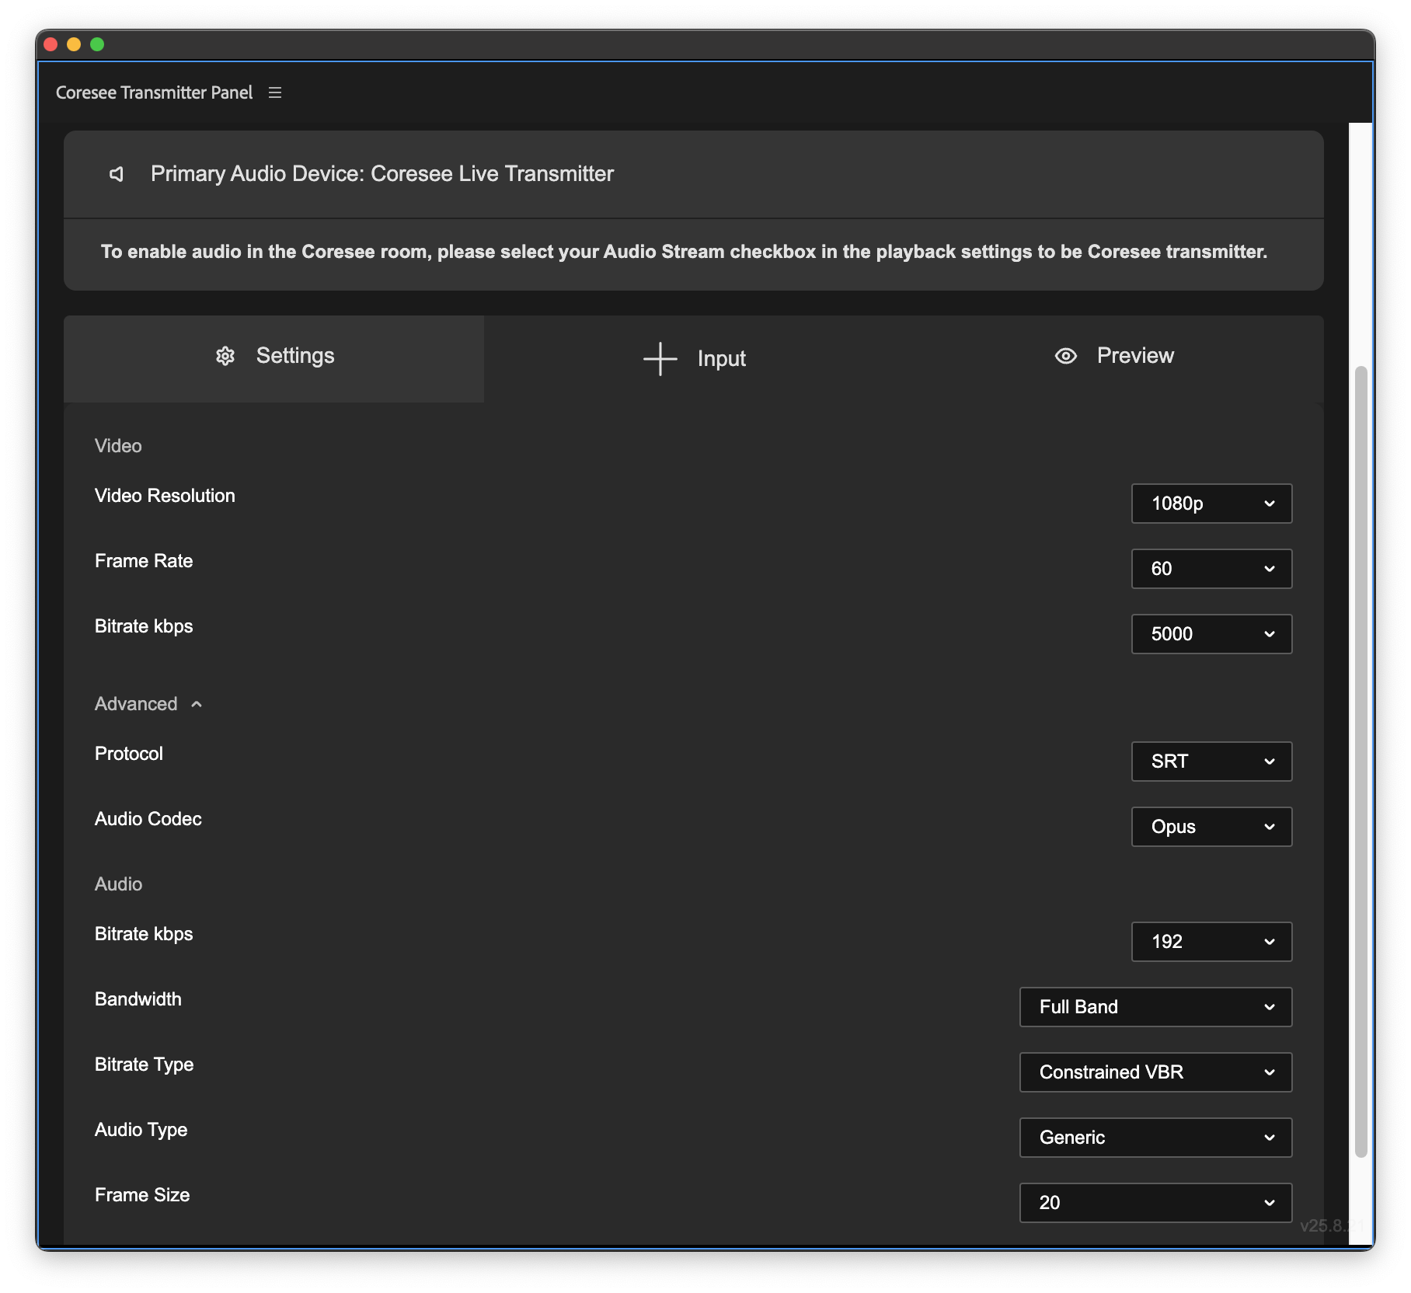
Task: Click the enable audio instruction message
Action: 684,252
